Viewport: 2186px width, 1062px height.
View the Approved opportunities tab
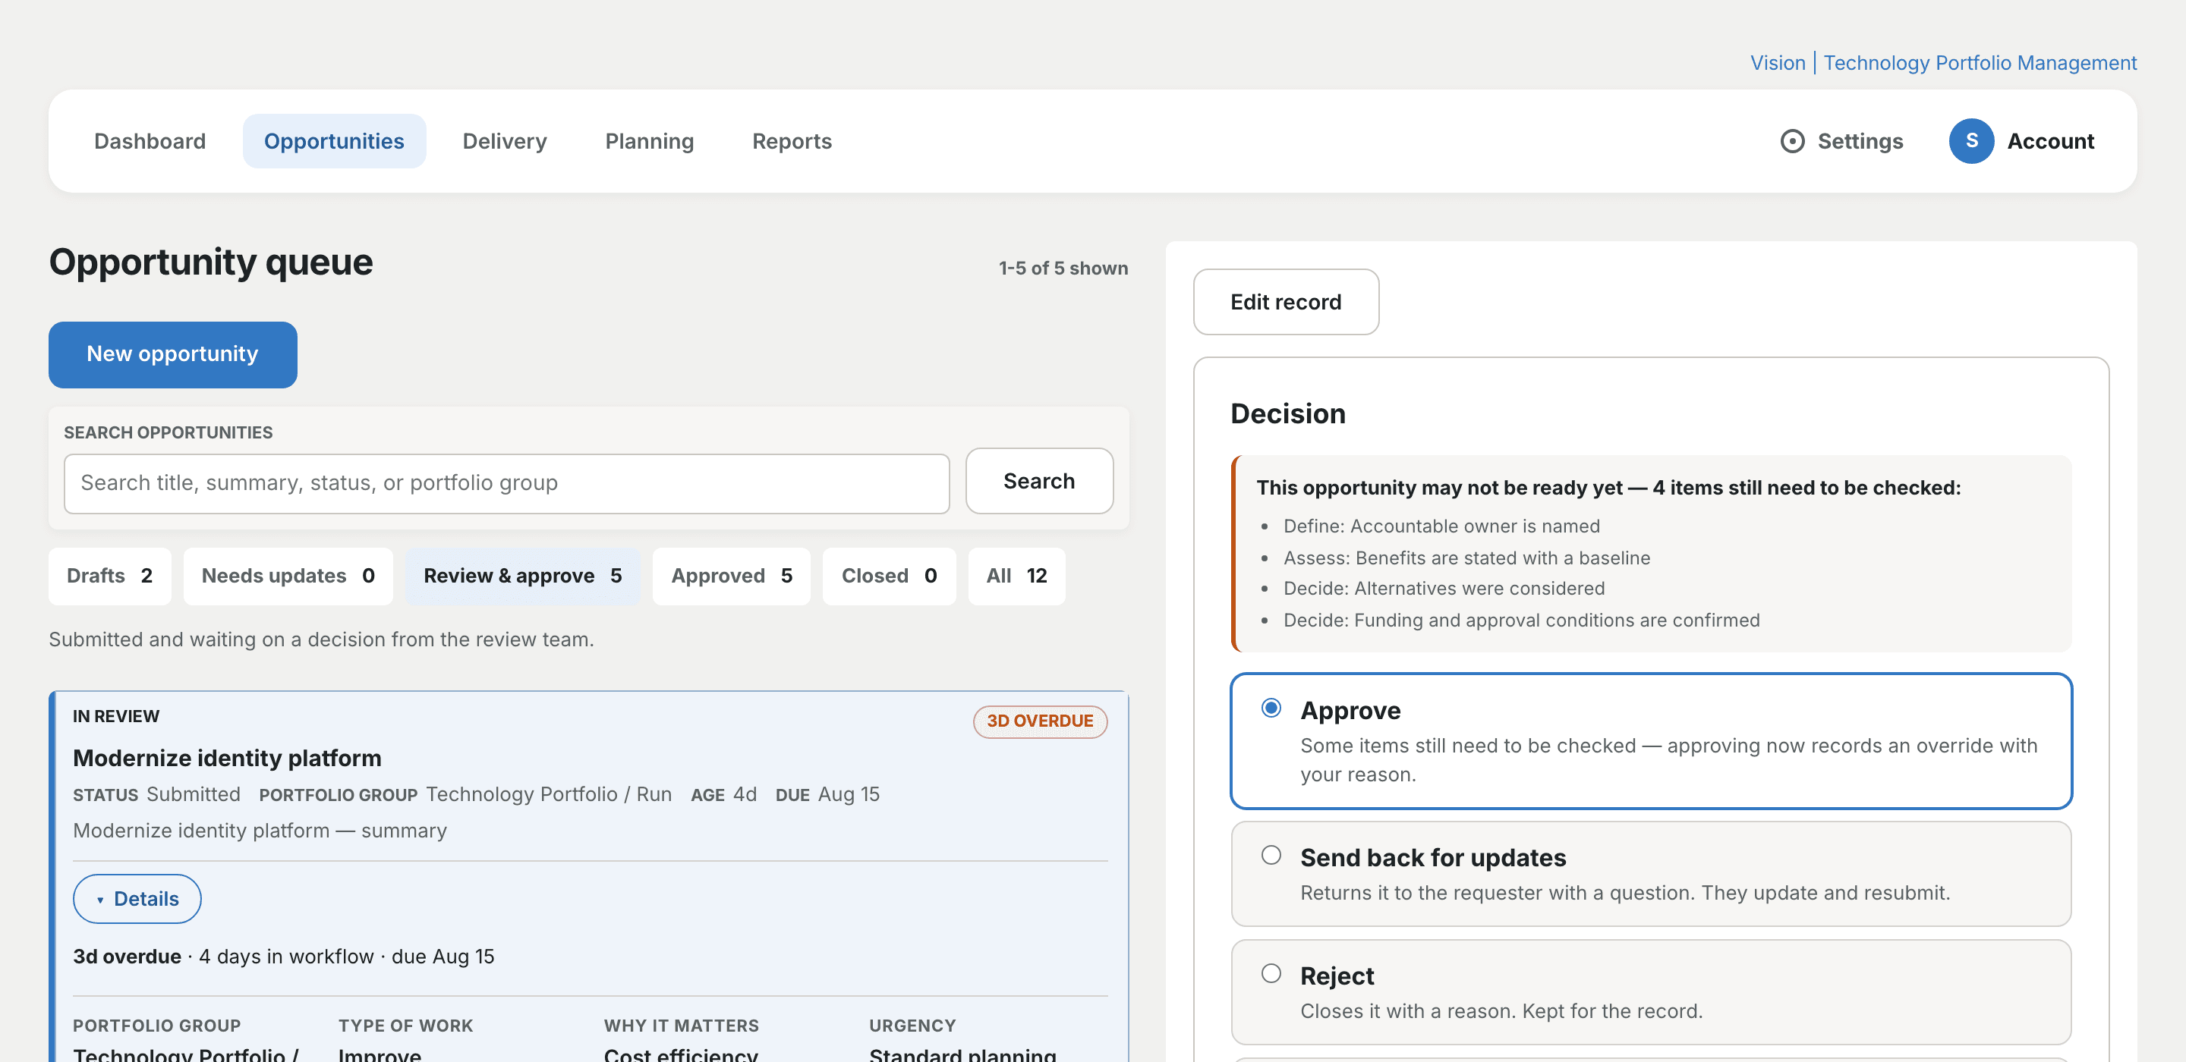click(731, 576)
